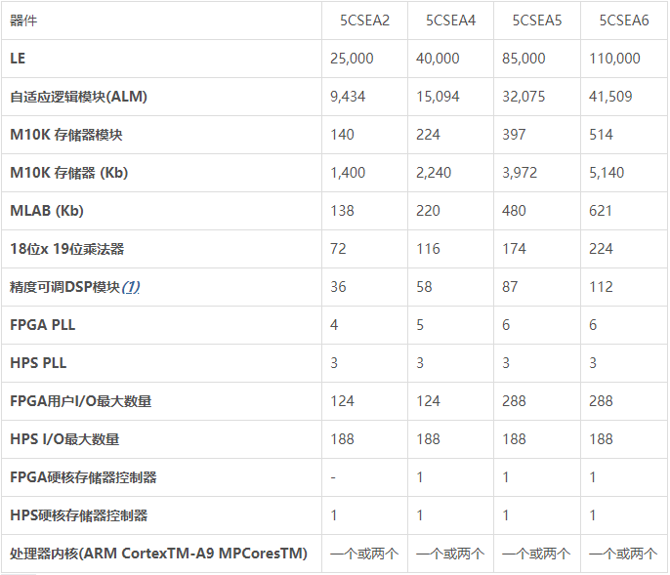The height and width of the screenshot is (575, 670).
Task: Click the HPS PLL row label
Action: [38, 363]
